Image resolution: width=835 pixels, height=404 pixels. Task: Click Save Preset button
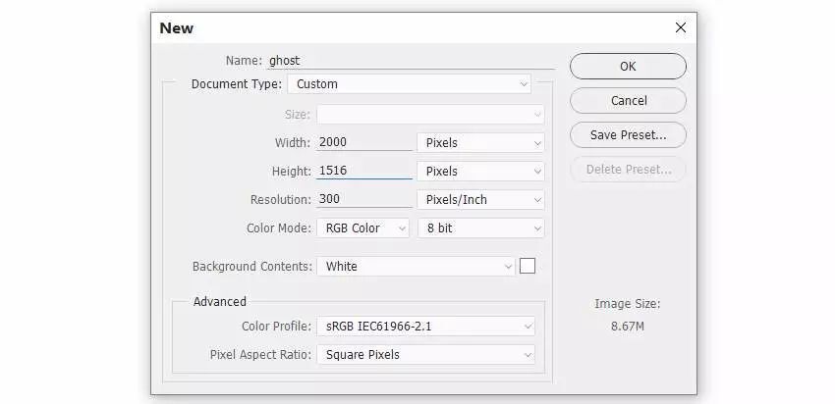click(x=628, y=134)
